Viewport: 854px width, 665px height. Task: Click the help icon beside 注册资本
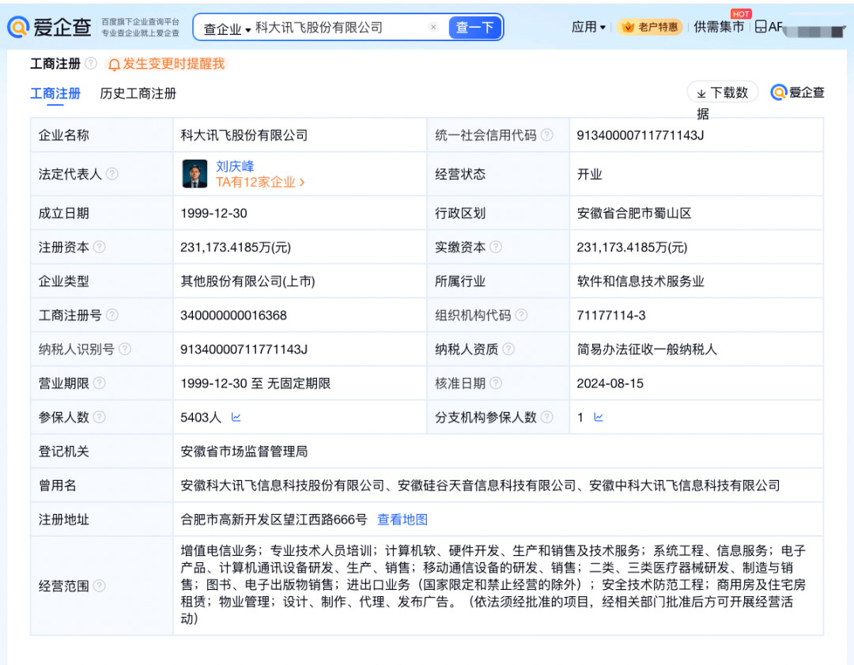point(100,247)
